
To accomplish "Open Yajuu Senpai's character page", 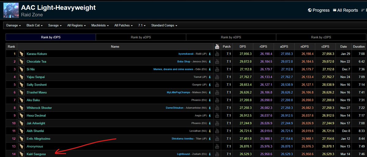I will point(36,77).
